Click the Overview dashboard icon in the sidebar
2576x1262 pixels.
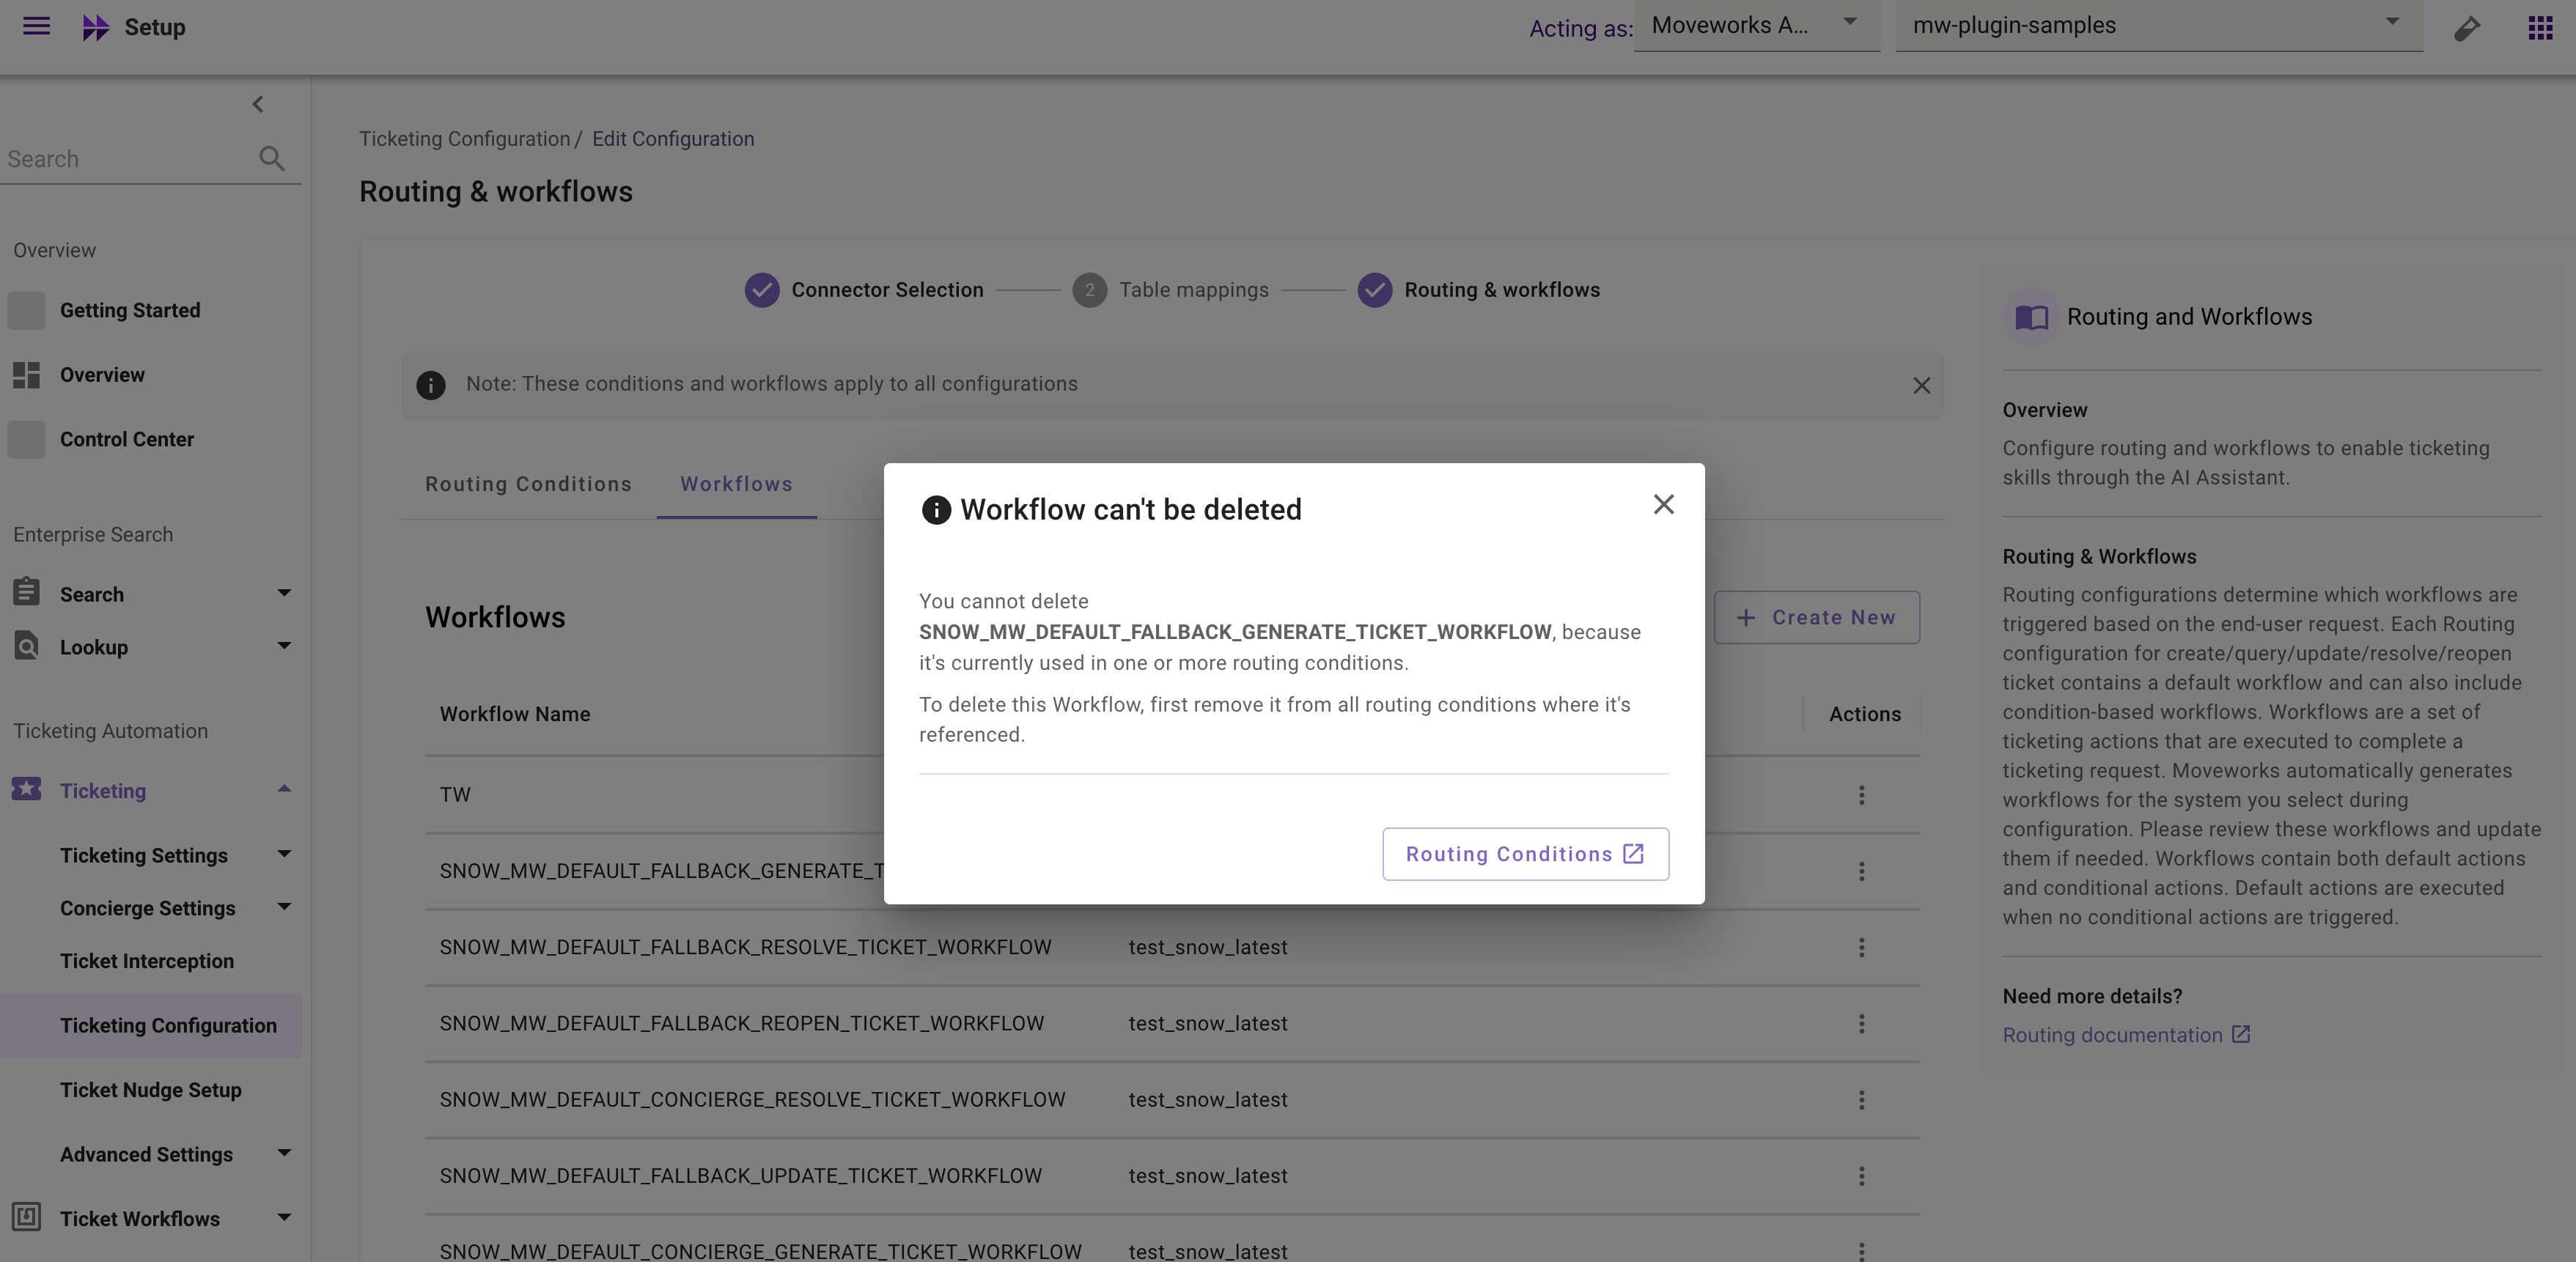pos(25,375)
